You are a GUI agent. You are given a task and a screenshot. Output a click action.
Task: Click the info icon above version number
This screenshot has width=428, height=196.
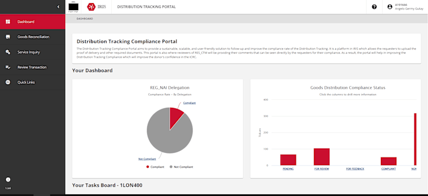coord(8,179)
